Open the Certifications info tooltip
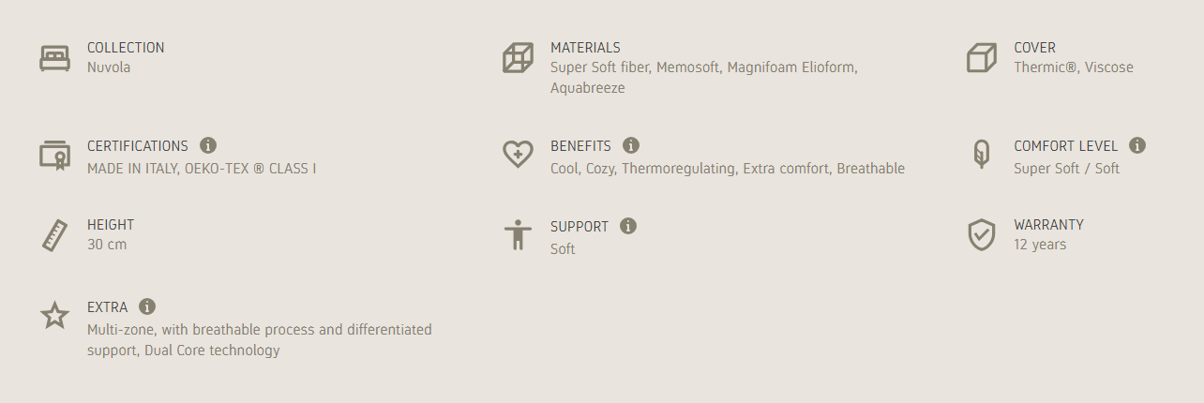Screen dimensions: 1204x403 [x=208, y=145]
